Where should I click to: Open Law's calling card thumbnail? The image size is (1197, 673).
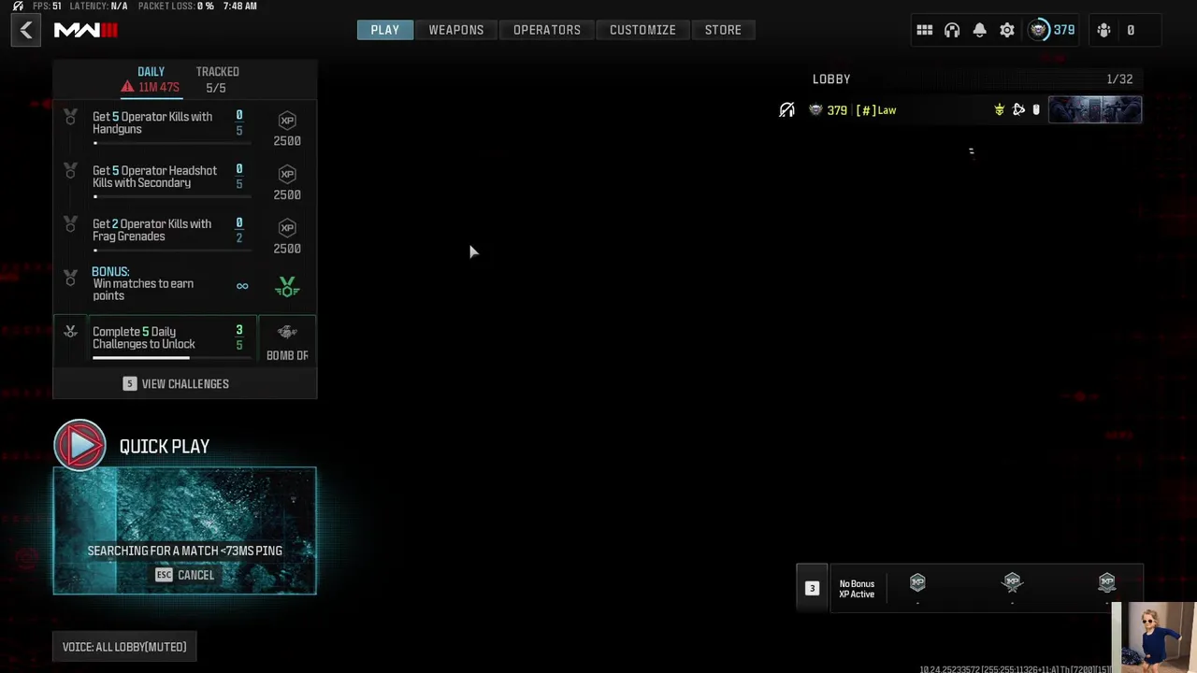[x=1095, y=110]
